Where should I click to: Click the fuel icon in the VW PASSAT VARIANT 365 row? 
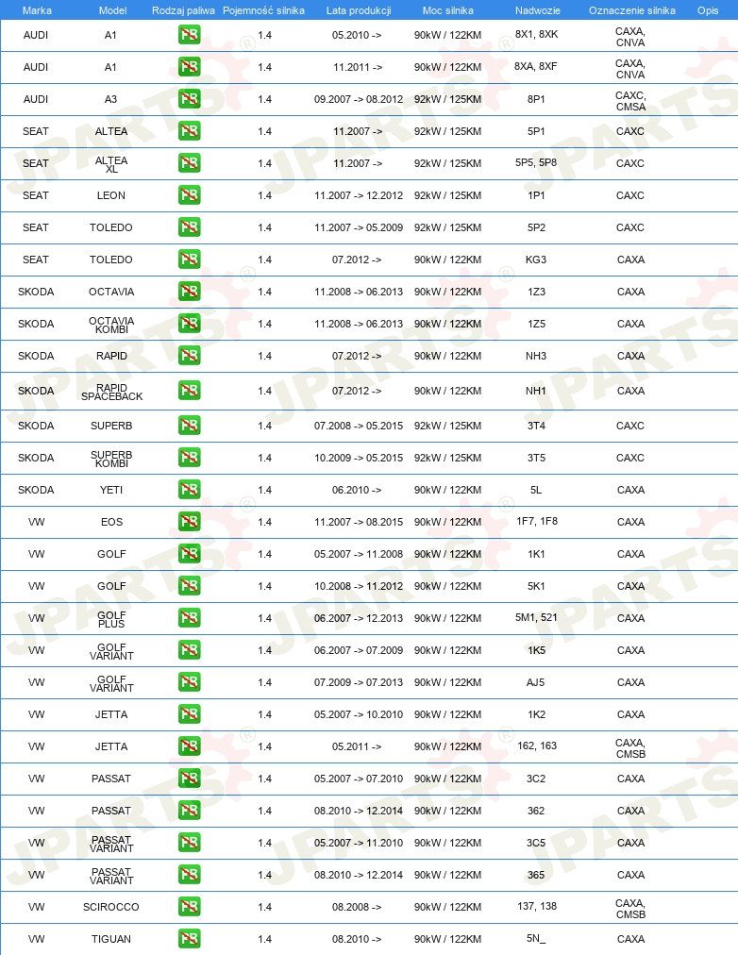point(190,874)
